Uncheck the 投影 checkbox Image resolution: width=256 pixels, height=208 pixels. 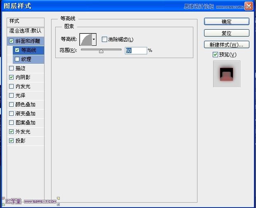pos(11,140)
